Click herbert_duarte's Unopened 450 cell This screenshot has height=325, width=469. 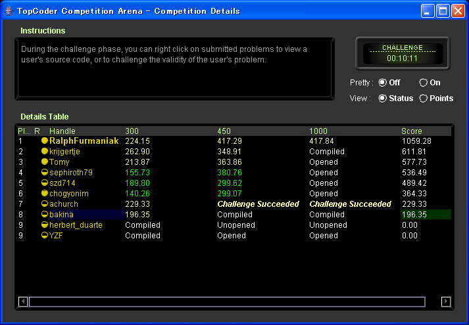click(236, 225)
